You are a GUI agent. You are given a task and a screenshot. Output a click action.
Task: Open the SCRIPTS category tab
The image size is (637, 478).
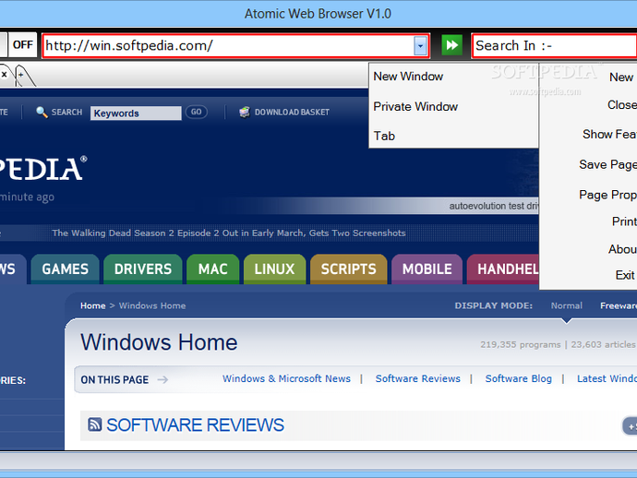pyautogui.click(x=349, y=269)
